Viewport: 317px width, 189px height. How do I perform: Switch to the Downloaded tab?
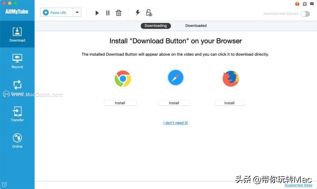196,25
